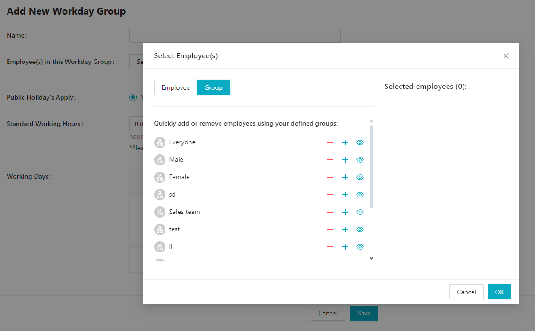View members of the Male group
The height and width of the screenshot is (331, 535).
pyautogui.click(x=360, y=160)
